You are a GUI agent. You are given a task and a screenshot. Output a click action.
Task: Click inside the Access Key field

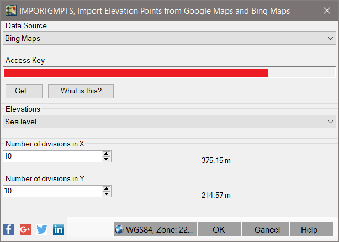pos(169,73)
